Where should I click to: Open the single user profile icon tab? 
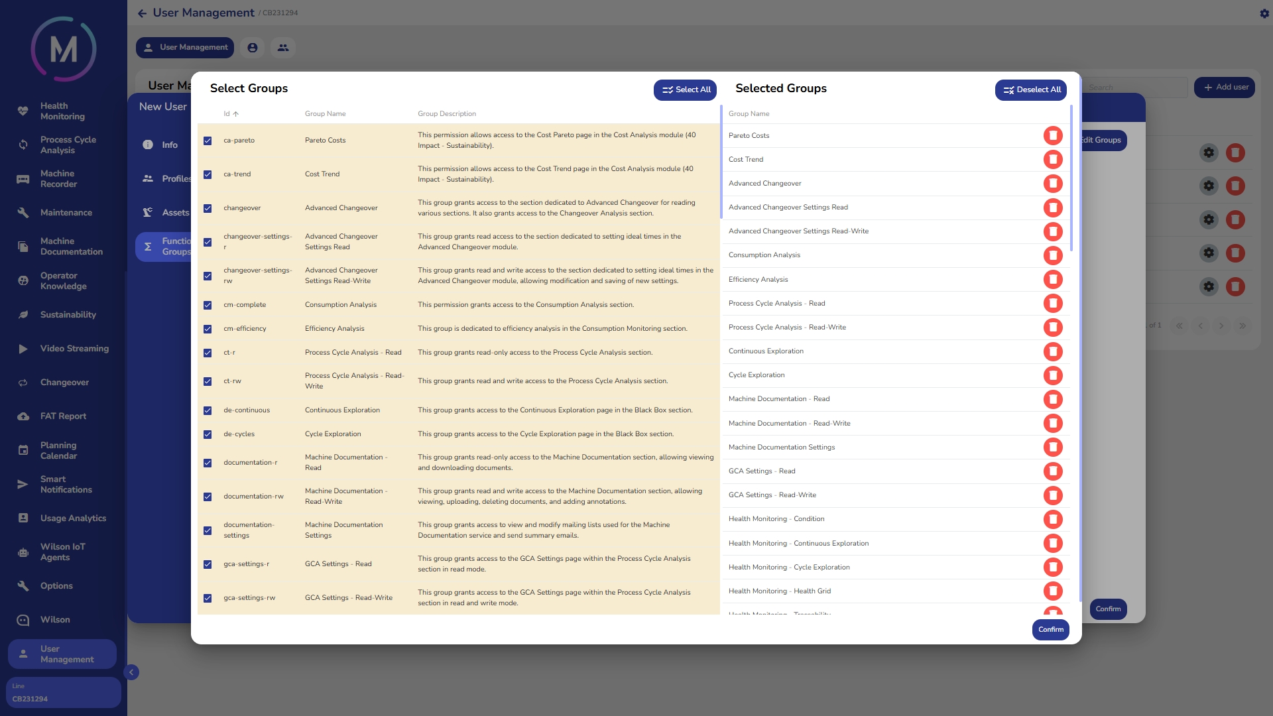tap(253, 48)
